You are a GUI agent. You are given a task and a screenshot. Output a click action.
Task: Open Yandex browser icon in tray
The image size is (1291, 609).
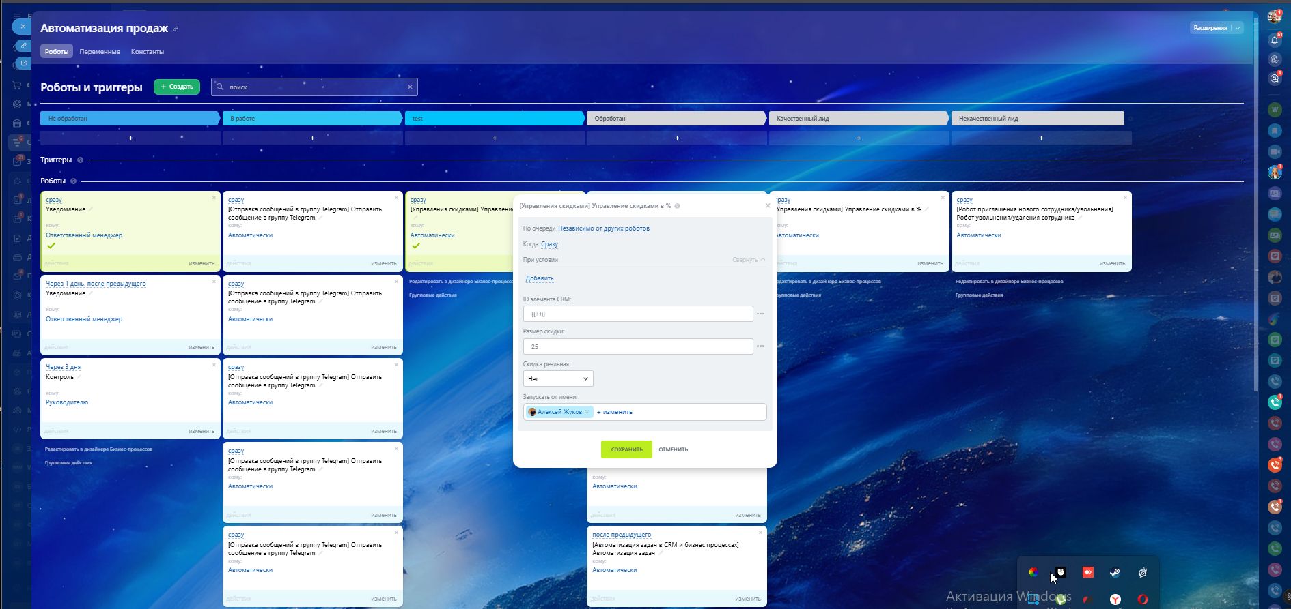tap(1115, 599)
